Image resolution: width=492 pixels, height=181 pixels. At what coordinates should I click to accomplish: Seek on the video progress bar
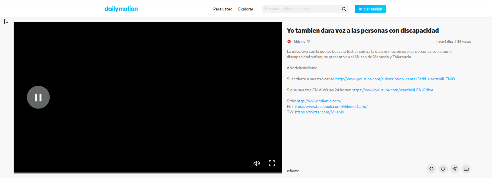[x=148, y=173]
